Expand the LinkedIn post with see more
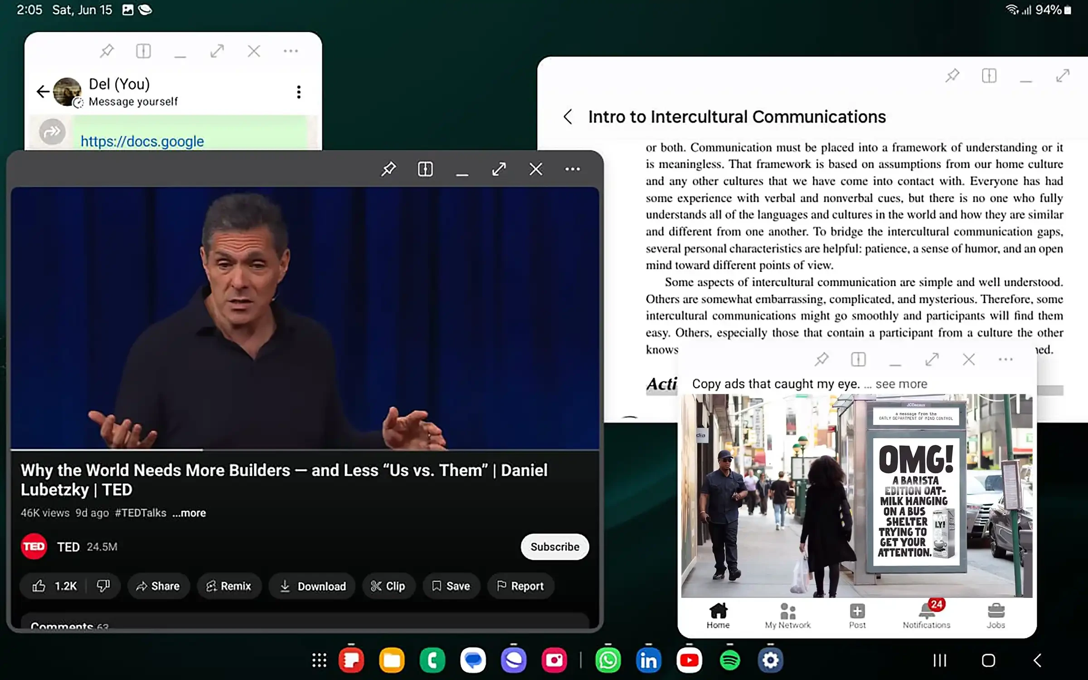1088x680 pixels. click(x=900, y=383)
